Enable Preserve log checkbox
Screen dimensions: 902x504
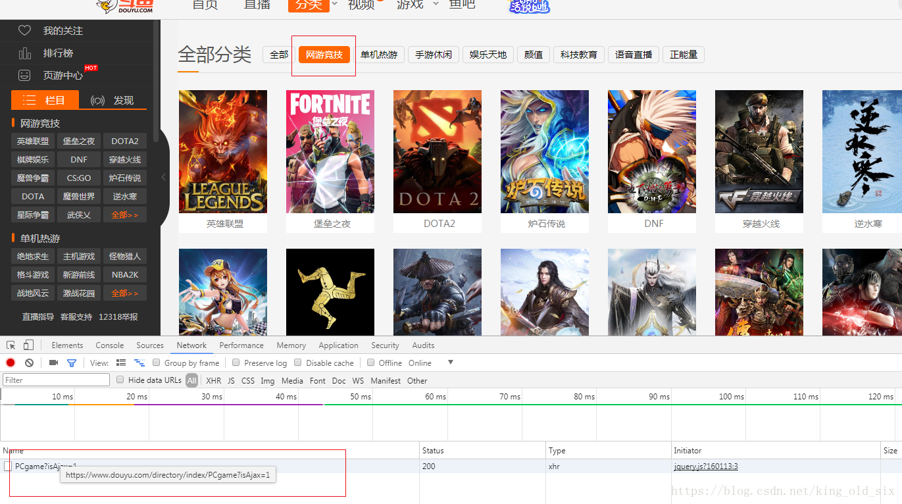point(236,363)
